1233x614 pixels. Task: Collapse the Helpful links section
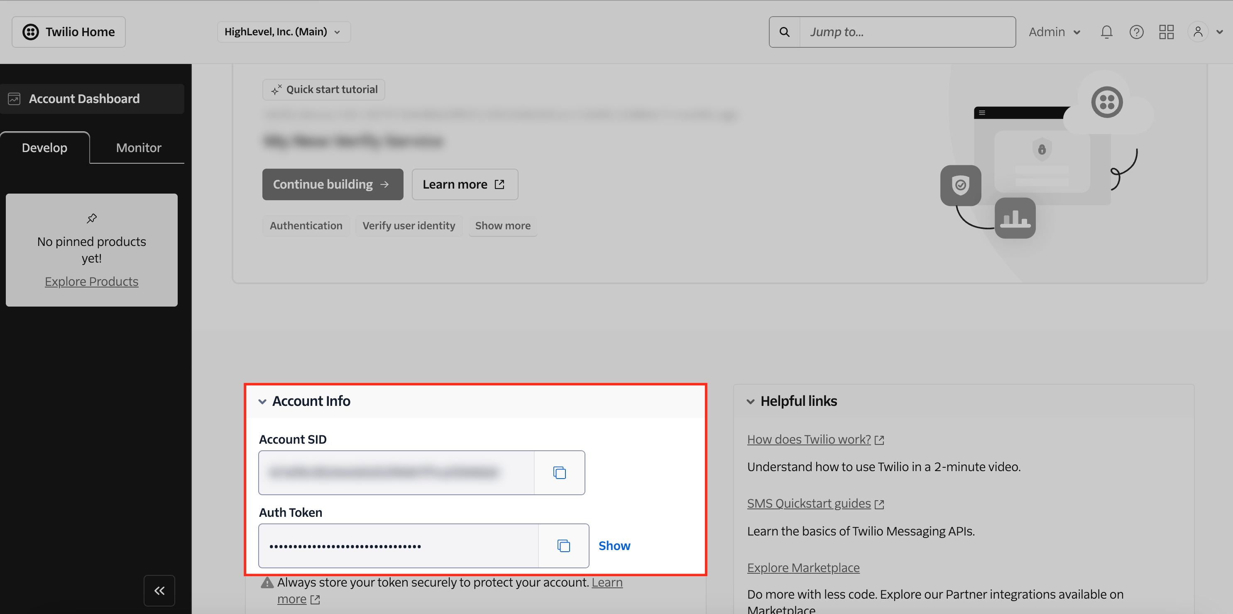coord(750,401)
